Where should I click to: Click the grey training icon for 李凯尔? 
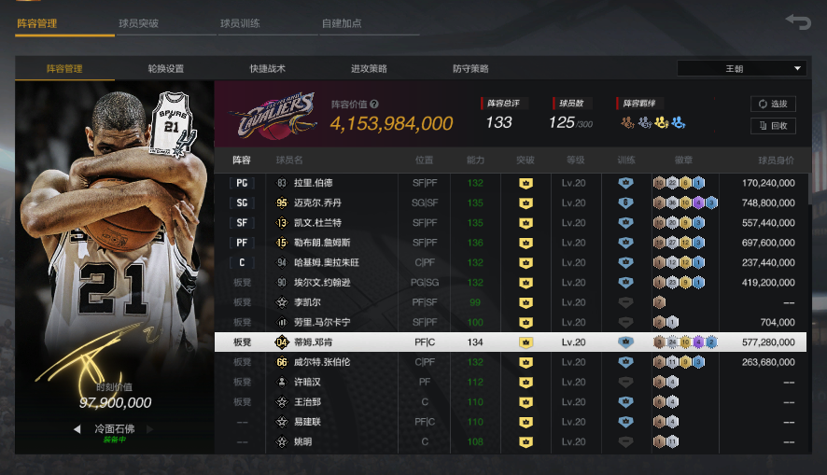coord(625,302)
